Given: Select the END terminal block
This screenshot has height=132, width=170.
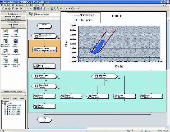Looking at the screenshot, I should [x=44, y=120].
